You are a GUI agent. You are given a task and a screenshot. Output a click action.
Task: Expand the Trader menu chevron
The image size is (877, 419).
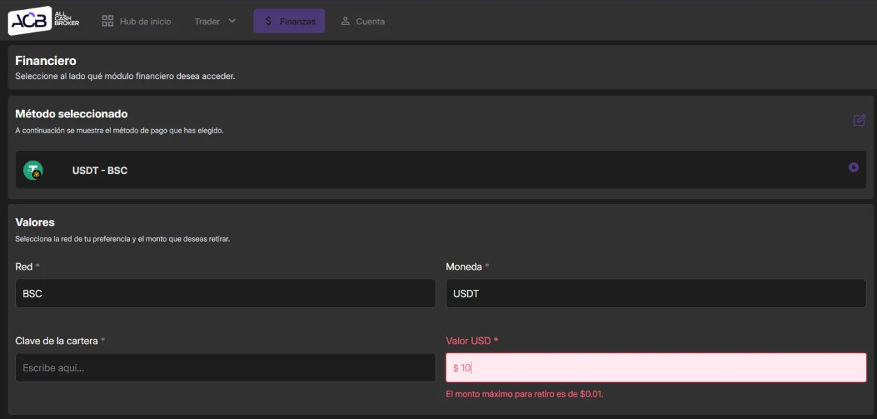point(232,21)
